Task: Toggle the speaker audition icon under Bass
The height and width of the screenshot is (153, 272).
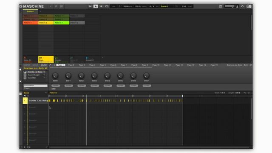Action: 25,96
